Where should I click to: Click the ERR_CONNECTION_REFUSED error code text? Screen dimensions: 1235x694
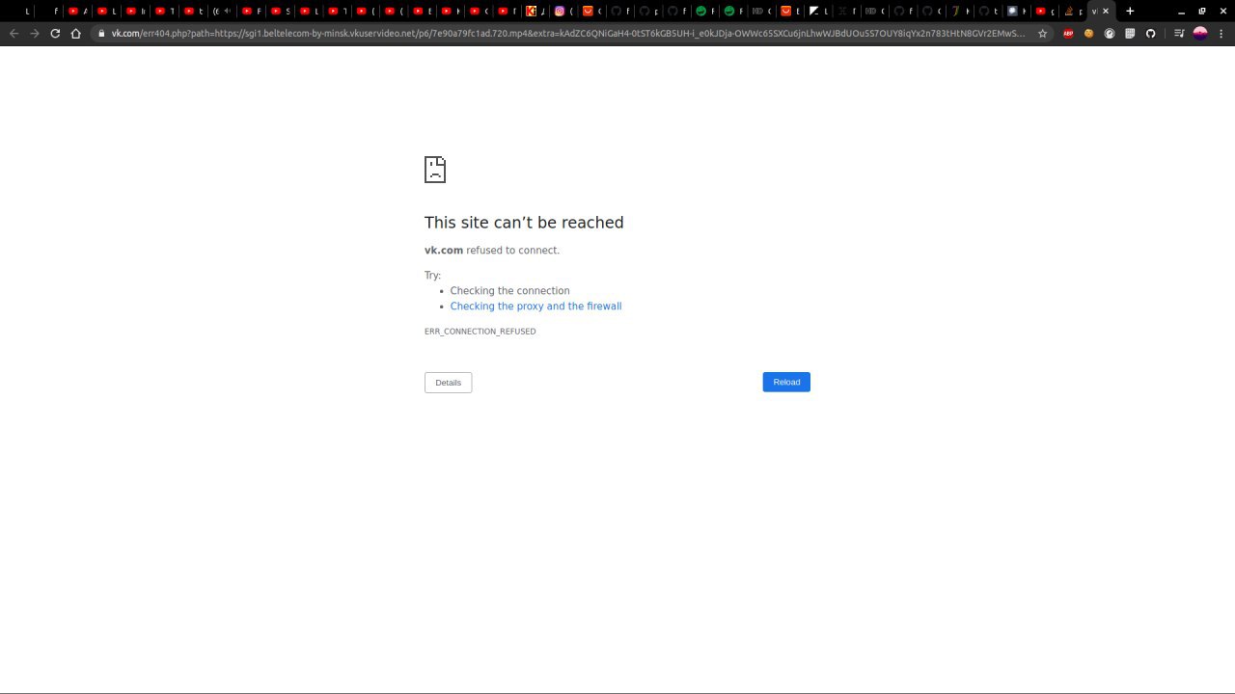coord(480,332)
